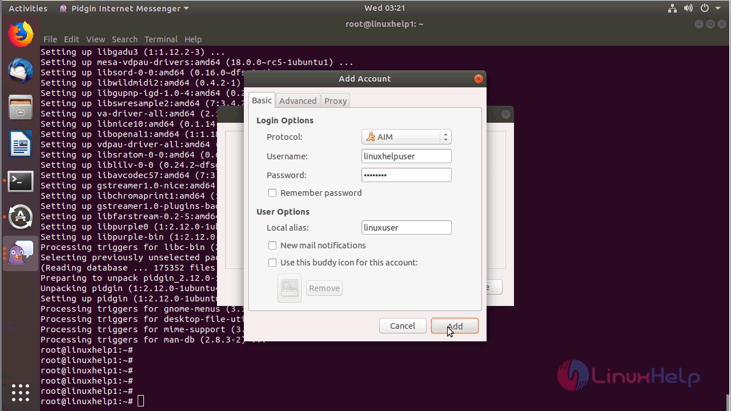
Task: Open the terminal Search menu
Action: point(124,39)
